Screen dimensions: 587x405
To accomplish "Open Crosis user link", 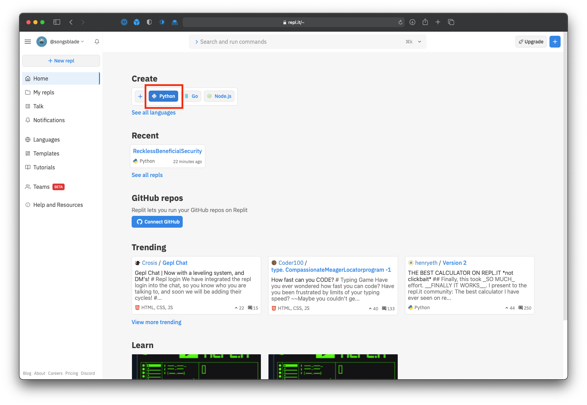I will click(x=150, y=263).
